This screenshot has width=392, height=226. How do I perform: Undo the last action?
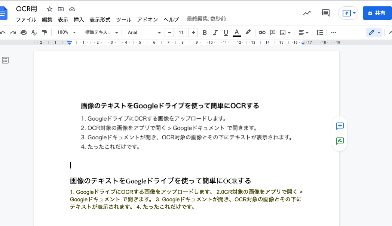pos(3,32)
